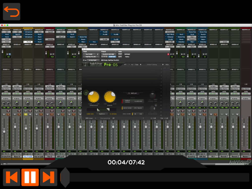Click the Pro-DS undo arrow icon

125,65
